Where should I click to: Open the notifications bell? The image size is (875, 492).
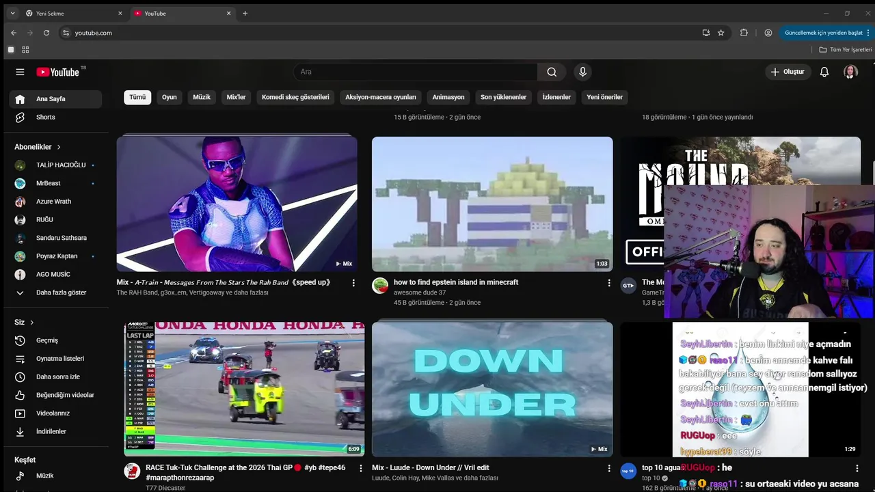824,72
